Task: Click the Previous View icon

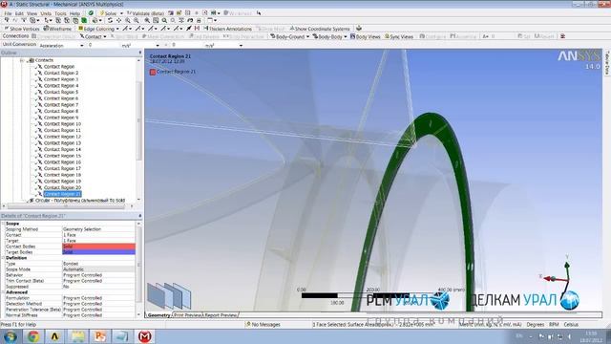Action: pos(164,20)
